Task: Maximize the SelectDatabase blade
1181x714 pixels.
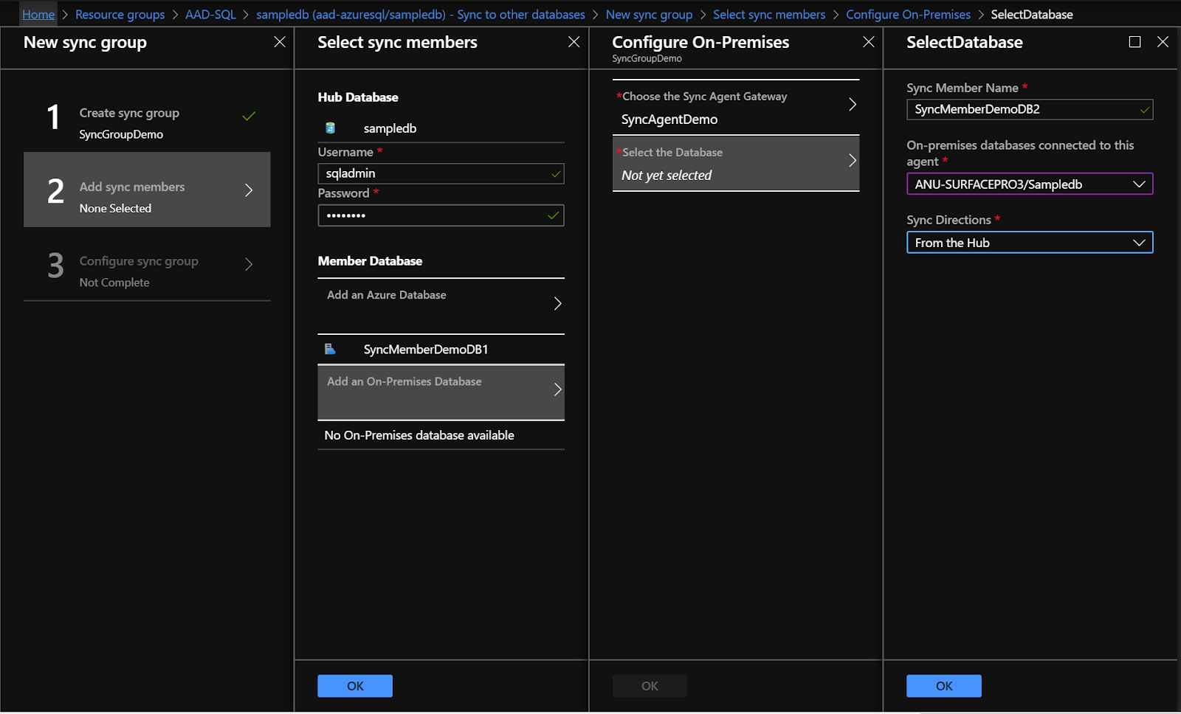Action: pos(1134,42)
